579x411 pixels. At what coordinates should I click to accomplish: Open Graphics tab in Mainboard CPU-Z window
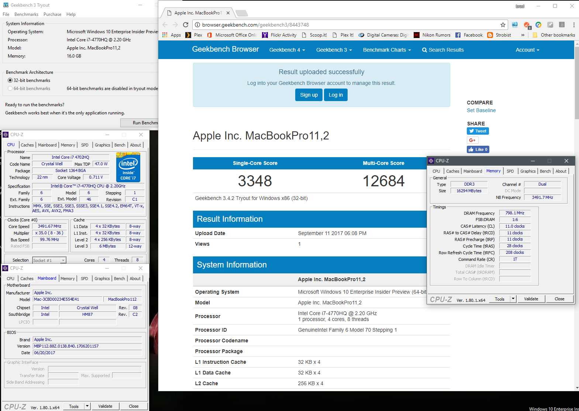(102, 279)
